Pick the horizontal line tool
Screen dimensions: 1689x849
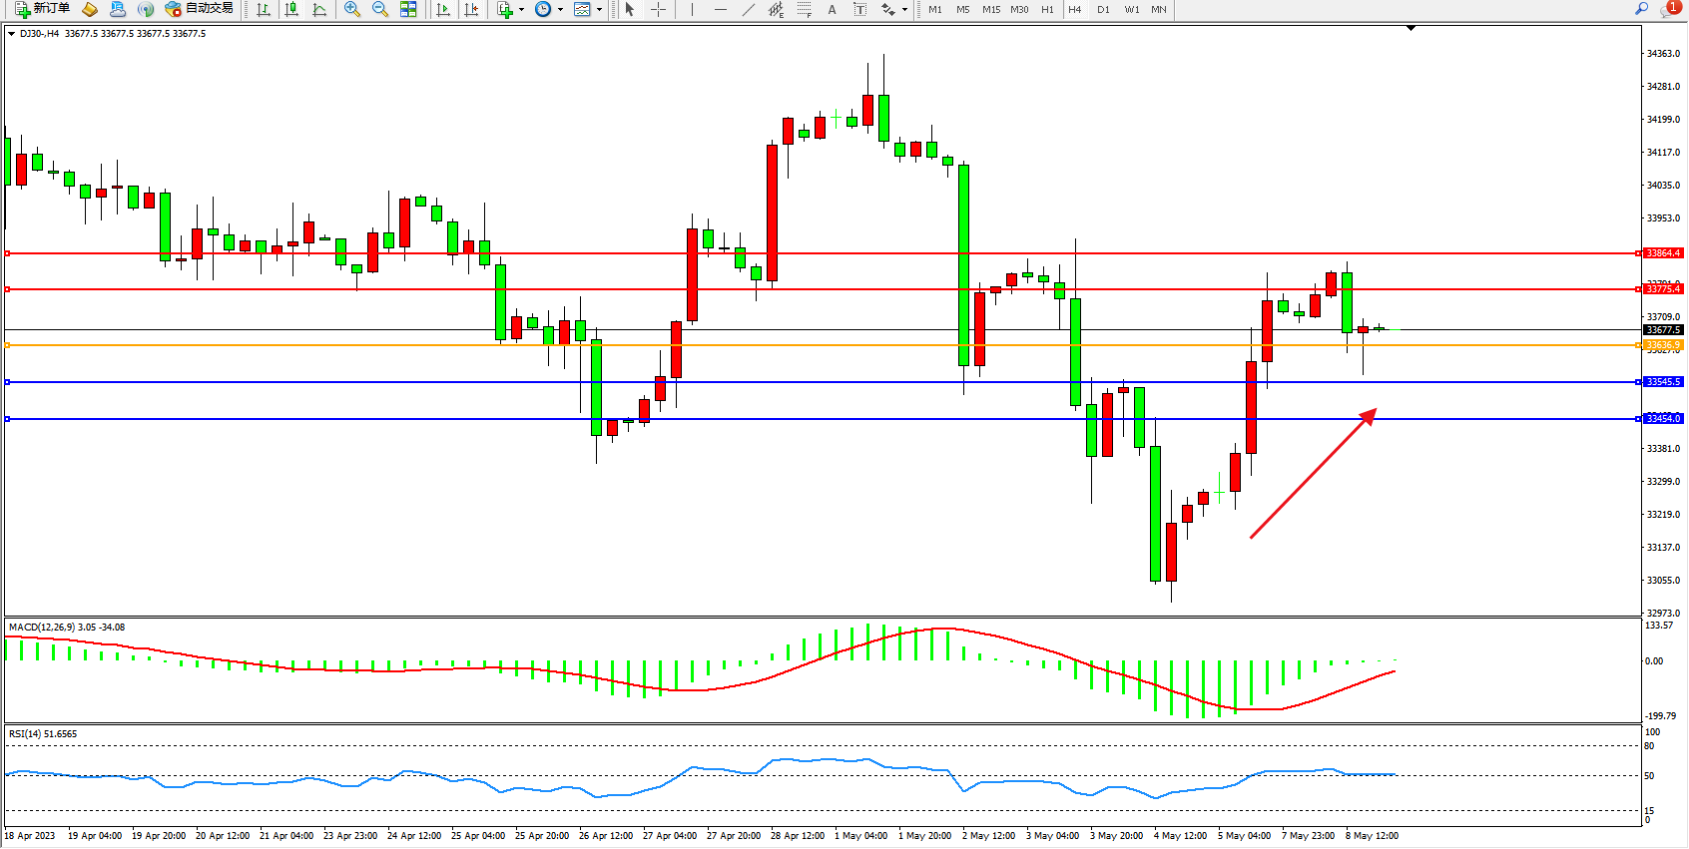[x=720, y=9]
